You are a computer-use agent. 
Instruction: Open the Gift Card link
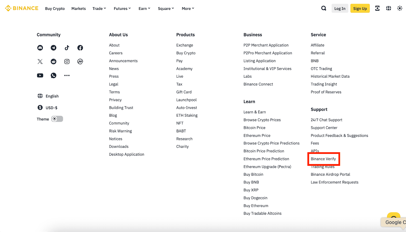[184, 92]
